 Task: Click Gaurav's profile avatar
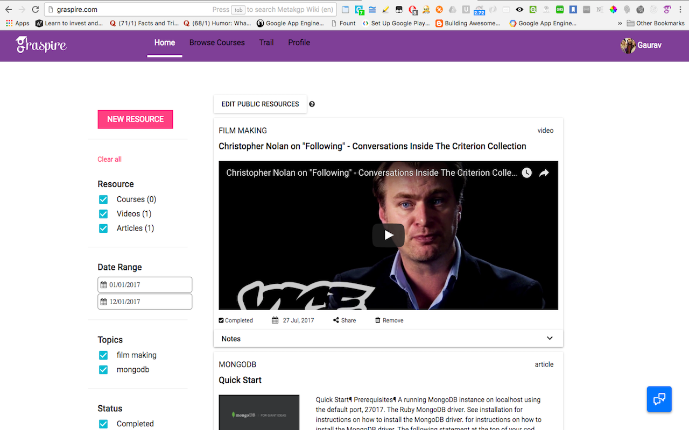628,46
